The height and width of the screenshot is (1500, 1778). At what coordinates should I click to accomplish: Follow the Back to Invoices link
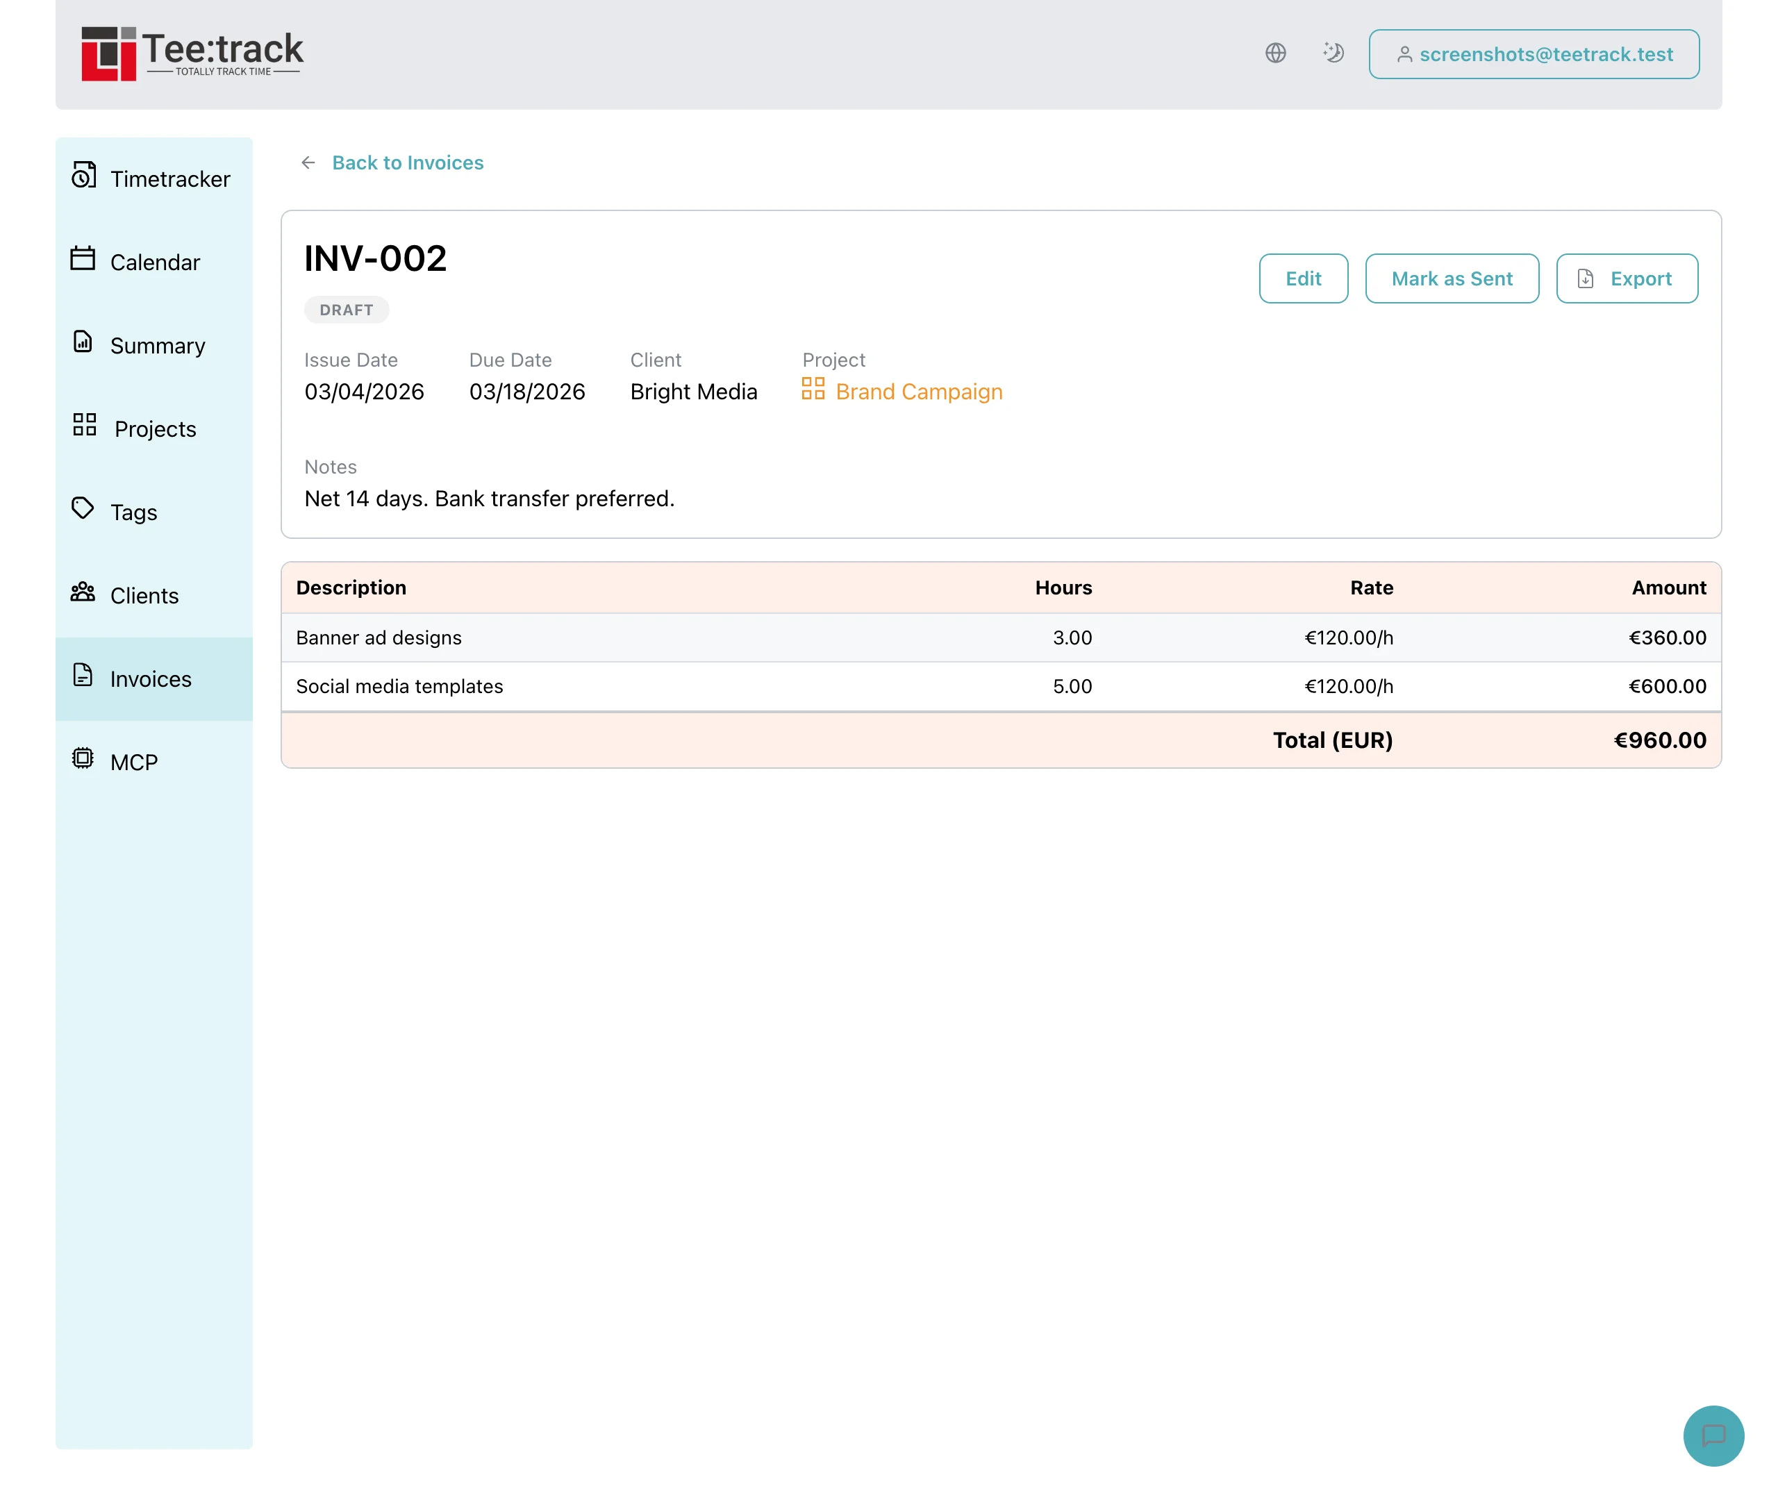coord(407,162)
